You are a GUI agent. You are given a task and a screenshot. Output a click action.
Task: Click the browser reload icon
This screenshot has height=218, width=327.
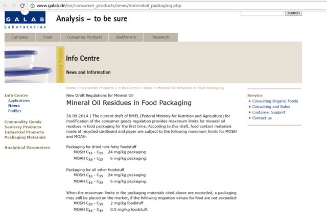tap(22, 6)
